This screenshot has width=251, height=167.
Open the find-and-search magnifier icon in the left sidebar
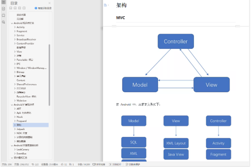pyautogui.click(x=3, y=22)
